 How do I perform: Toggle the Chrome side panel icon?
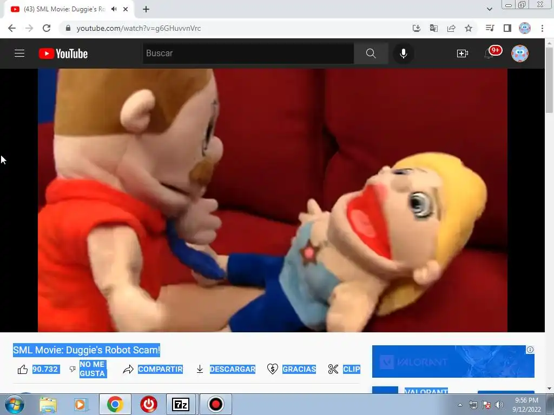coord(507,28)
